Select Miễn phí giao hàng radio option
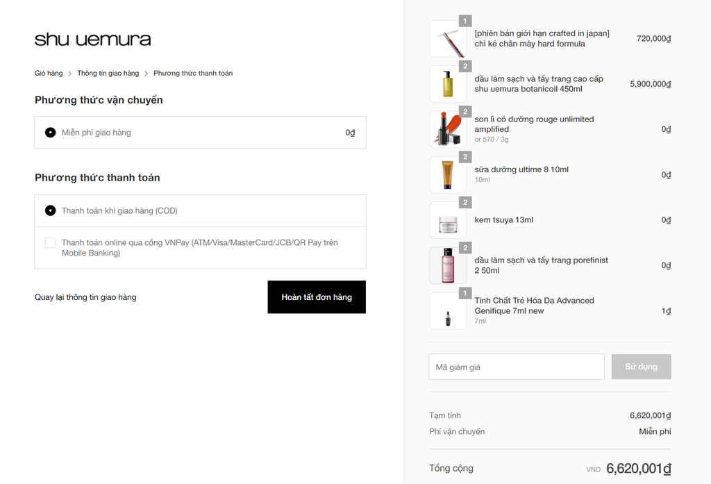Screen dimensions: 711x484 (50, 133)
